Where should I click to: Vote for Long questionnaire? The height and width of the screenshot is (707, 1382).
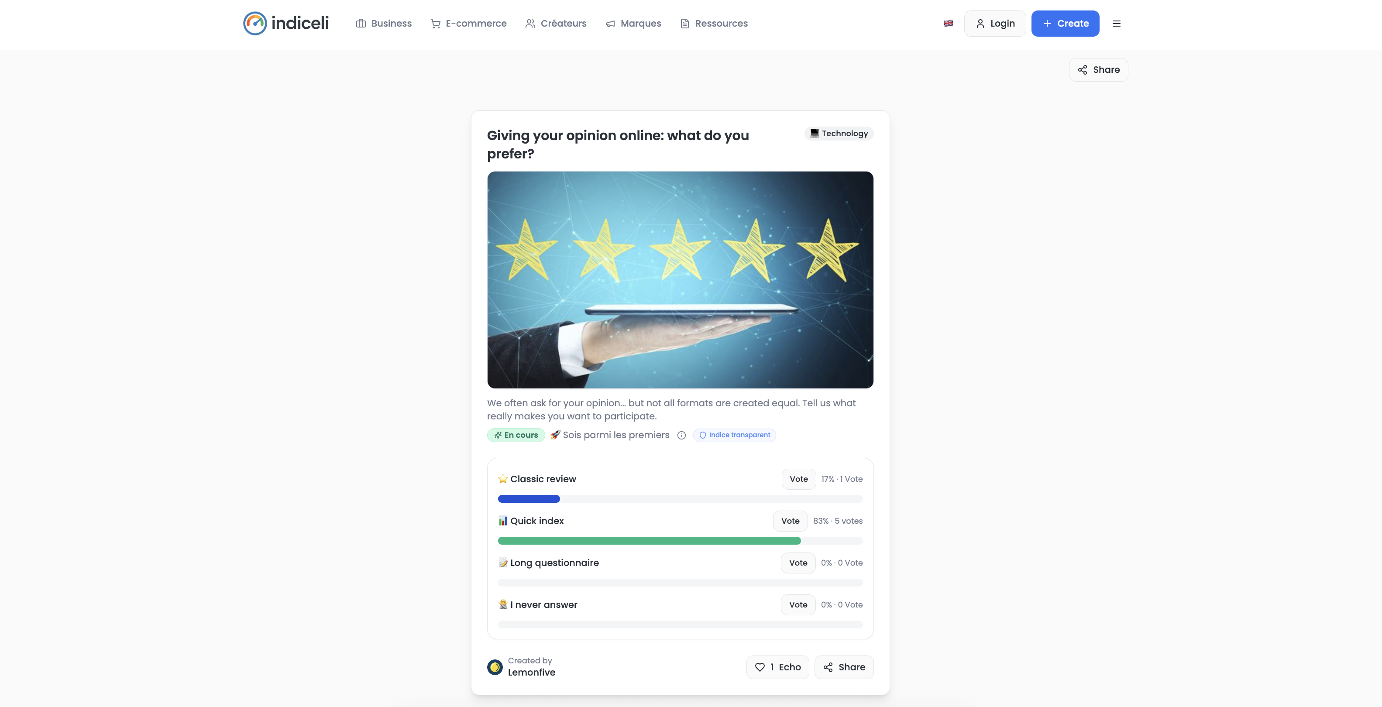click(798, 563)
